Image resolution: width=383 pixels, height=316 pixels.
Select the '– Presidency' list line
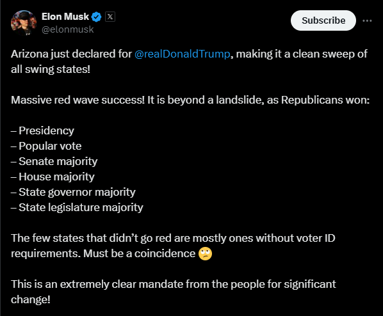pos(42,130)
